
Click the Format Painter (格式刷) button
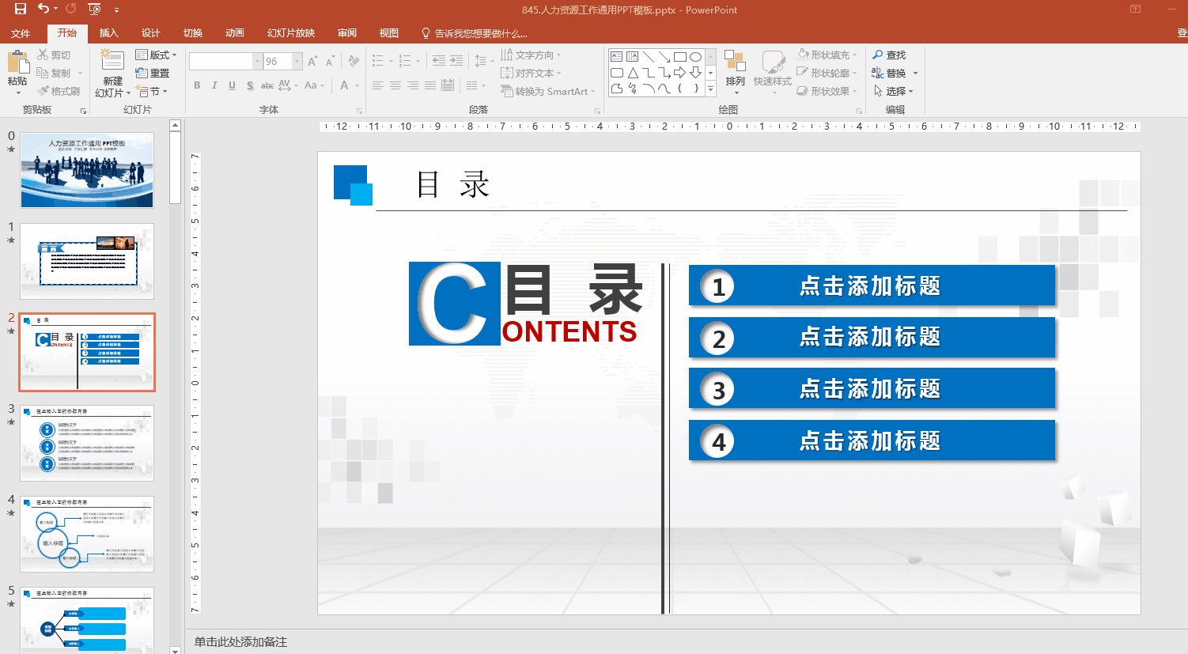[x=59, y=92]
